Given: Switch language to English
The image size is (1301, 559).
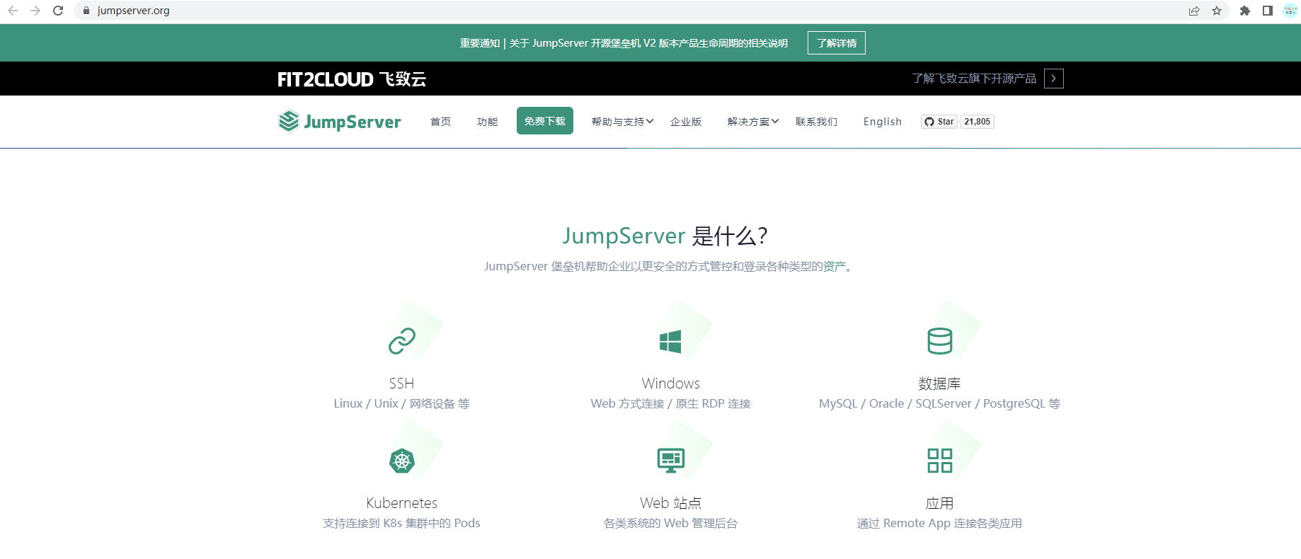Looking at the screenshot, I should pos(883,122).
